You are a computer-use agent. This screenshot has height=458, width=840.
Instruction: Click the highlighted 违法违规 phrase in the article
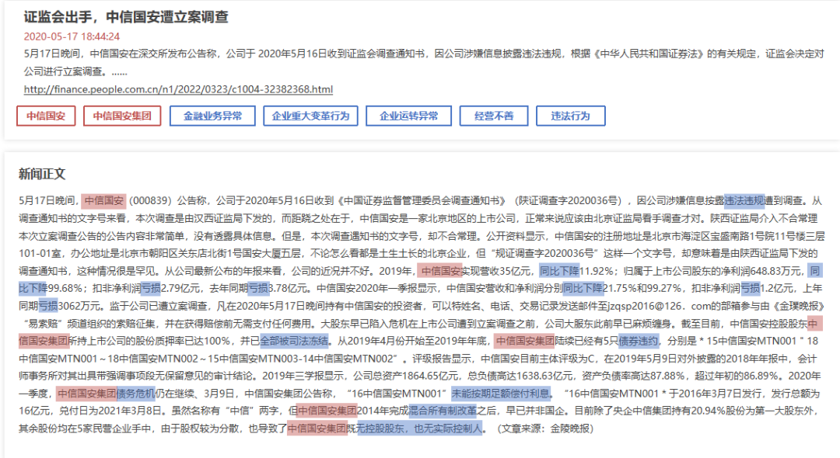point(744,200)
